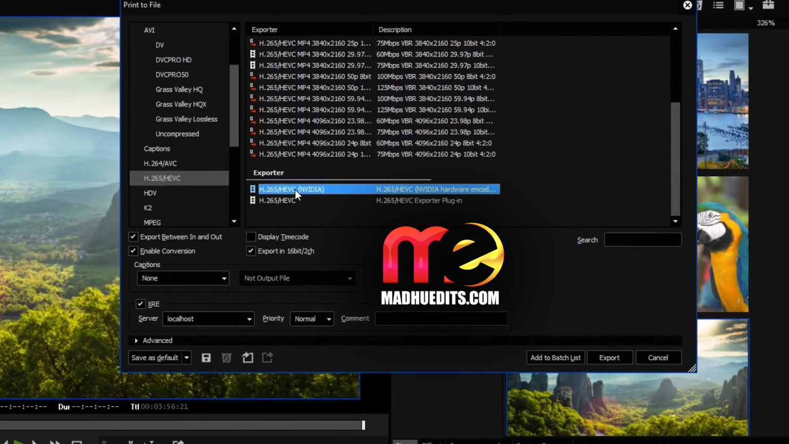Click the stop playback icon

78,441
